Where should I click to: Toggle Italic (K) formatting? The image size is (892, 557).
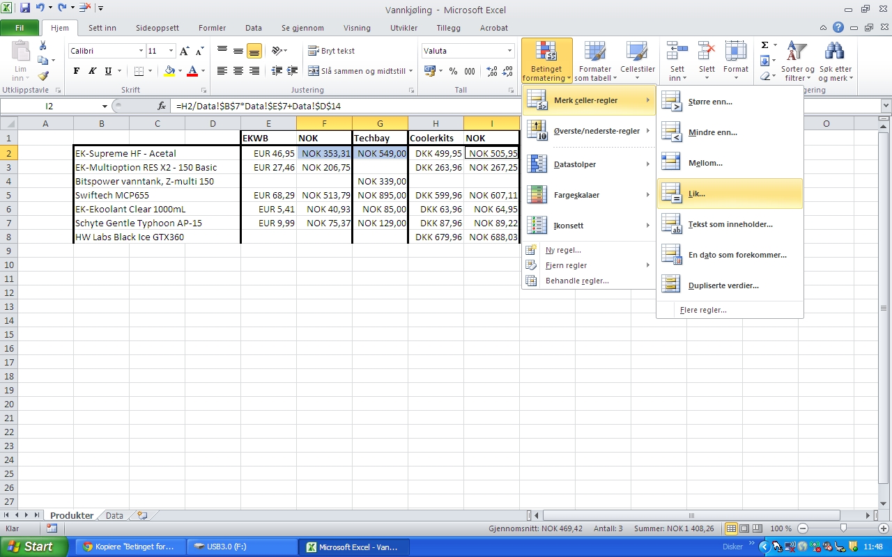(93, 71)
